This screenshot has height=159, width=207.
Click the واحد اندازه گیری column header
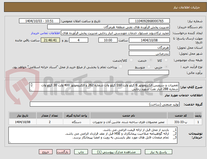click(x=76, y=115)
